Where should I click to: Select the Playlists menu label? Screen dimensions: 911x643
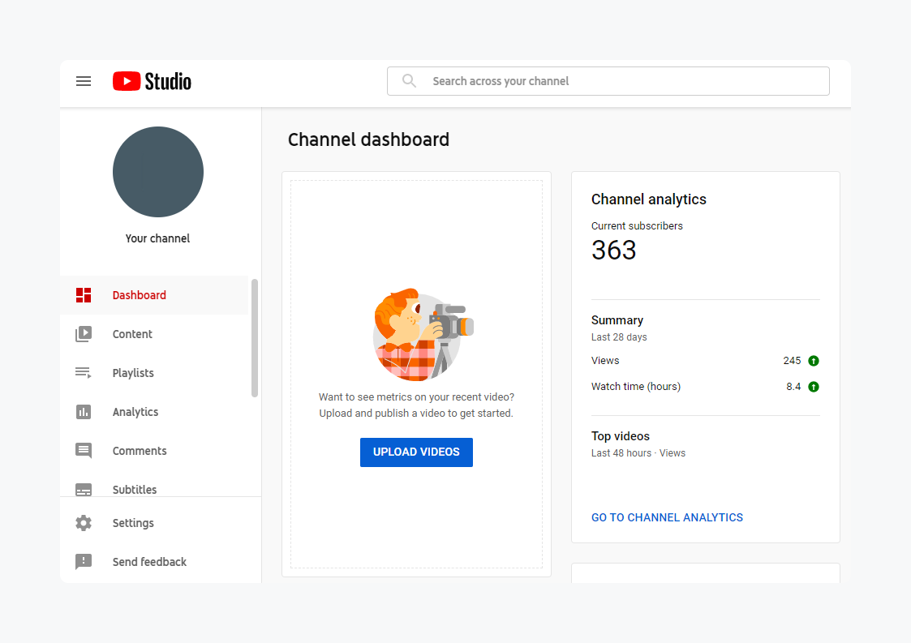coord(133,373)
